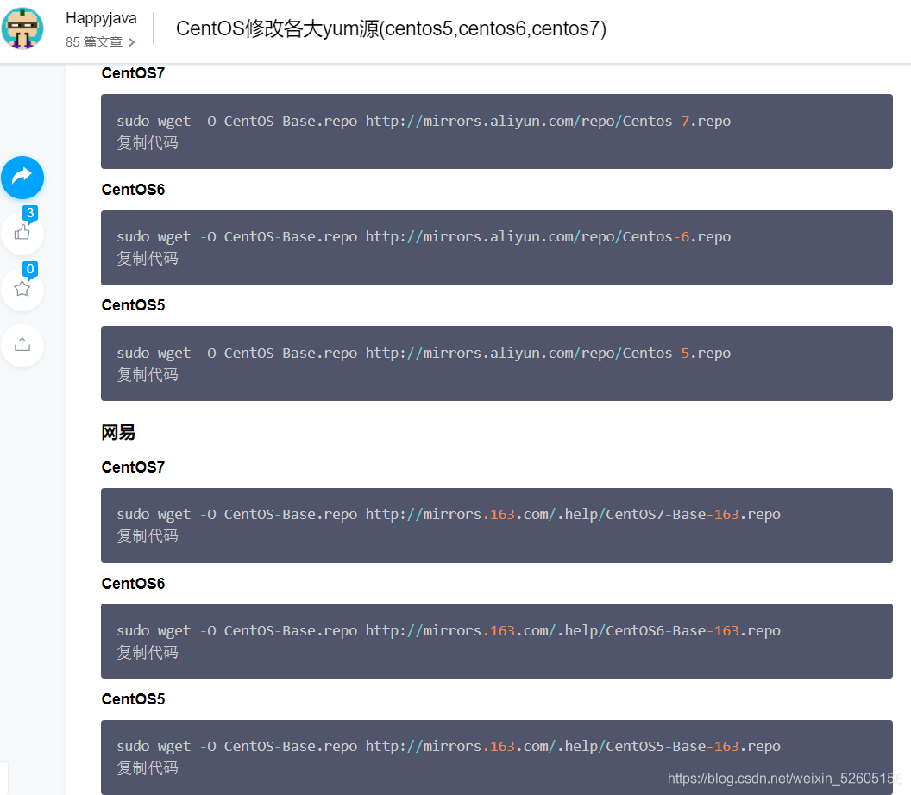Click the CentOS7 heading above the aliyun command
911x795 pixels.
(x=133, y=73)
